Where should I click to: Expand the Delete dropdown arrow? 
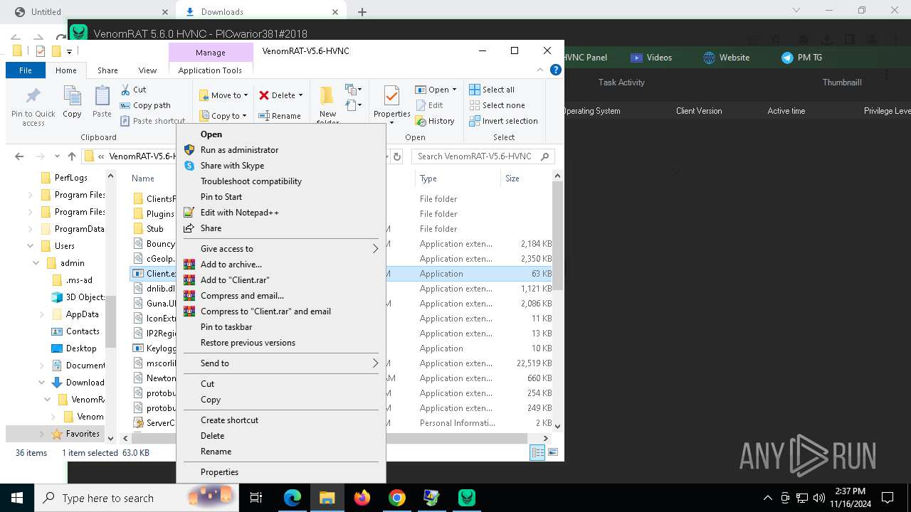[x=300, y=95]
